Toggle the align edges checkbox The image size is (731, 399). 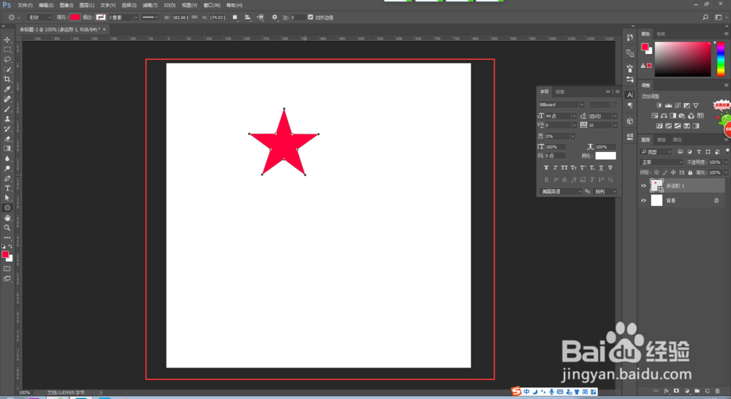(x=311, y=18)
